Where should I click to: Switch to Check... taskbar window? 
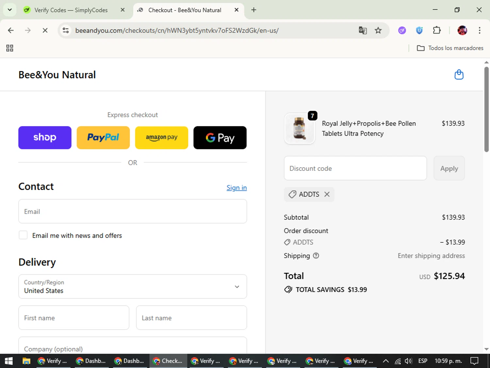168,361
